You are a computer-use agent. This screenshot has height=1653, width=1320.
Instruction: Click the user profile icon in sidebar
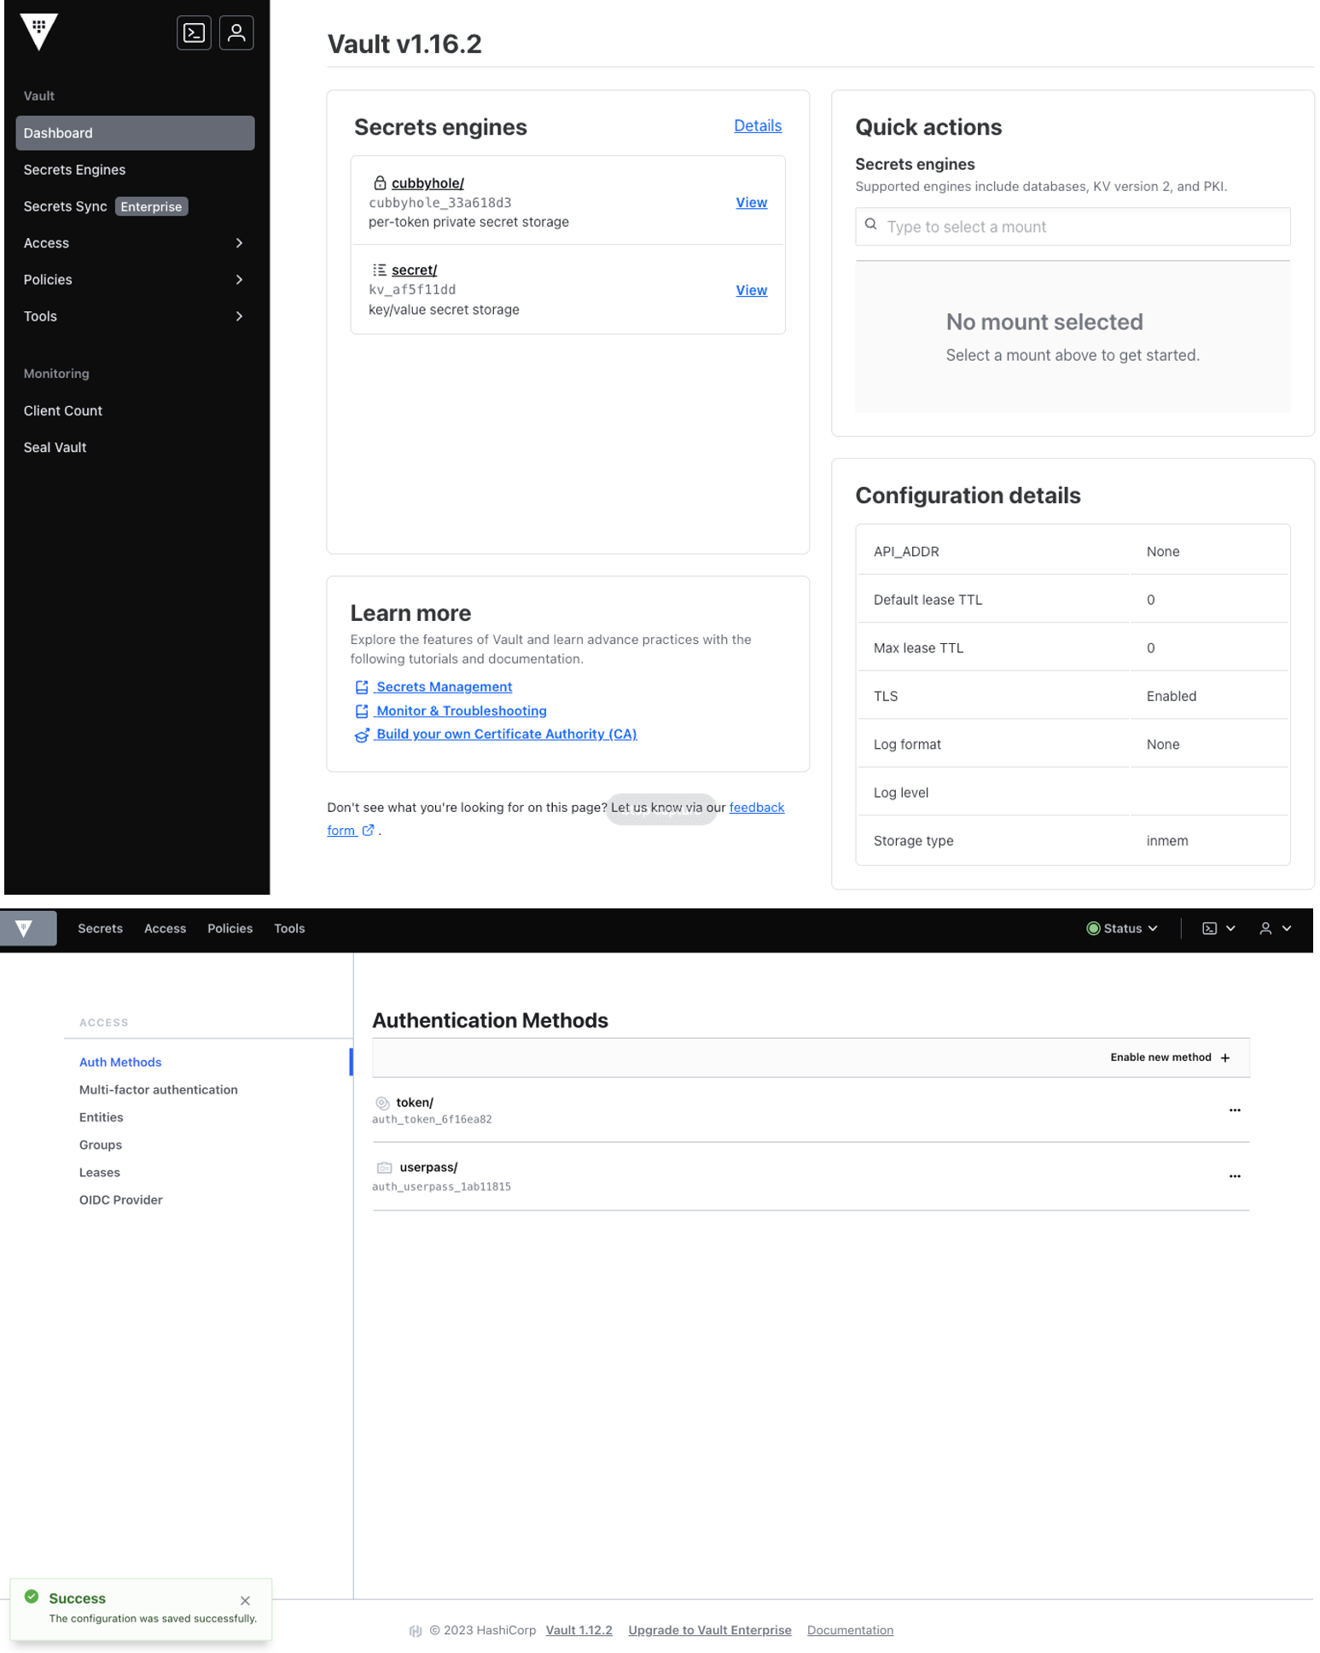(x=236, y=33)
